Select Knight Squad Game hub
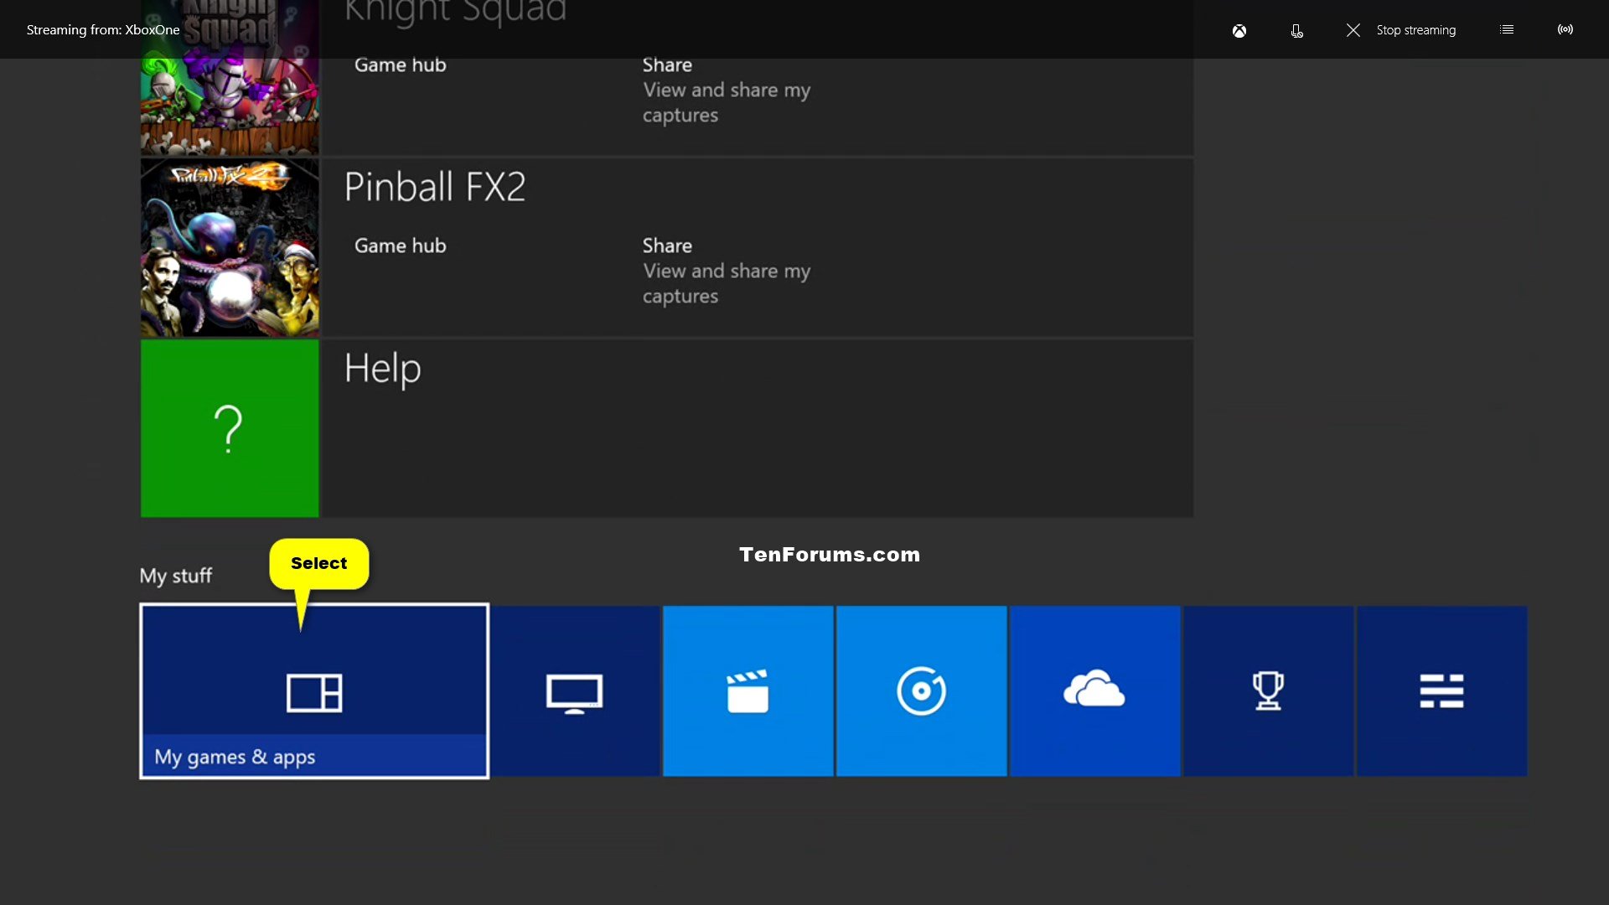 [400, 63]
